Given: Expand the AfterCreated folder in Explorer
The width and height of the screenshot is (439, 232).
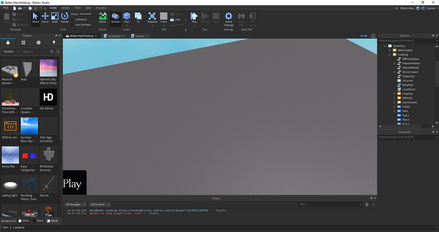Looking at the screenshot, I should [x=390, y=50].
